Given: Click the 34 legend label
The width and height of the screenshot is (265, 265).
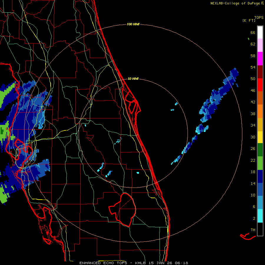Looking at the screenshot, I should [x=253, y=125].
